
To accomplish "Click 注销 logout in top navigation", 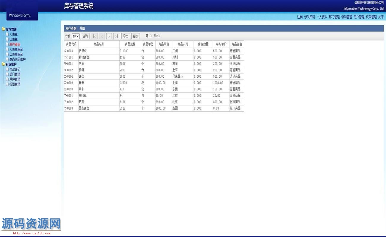I will point(300,17).
